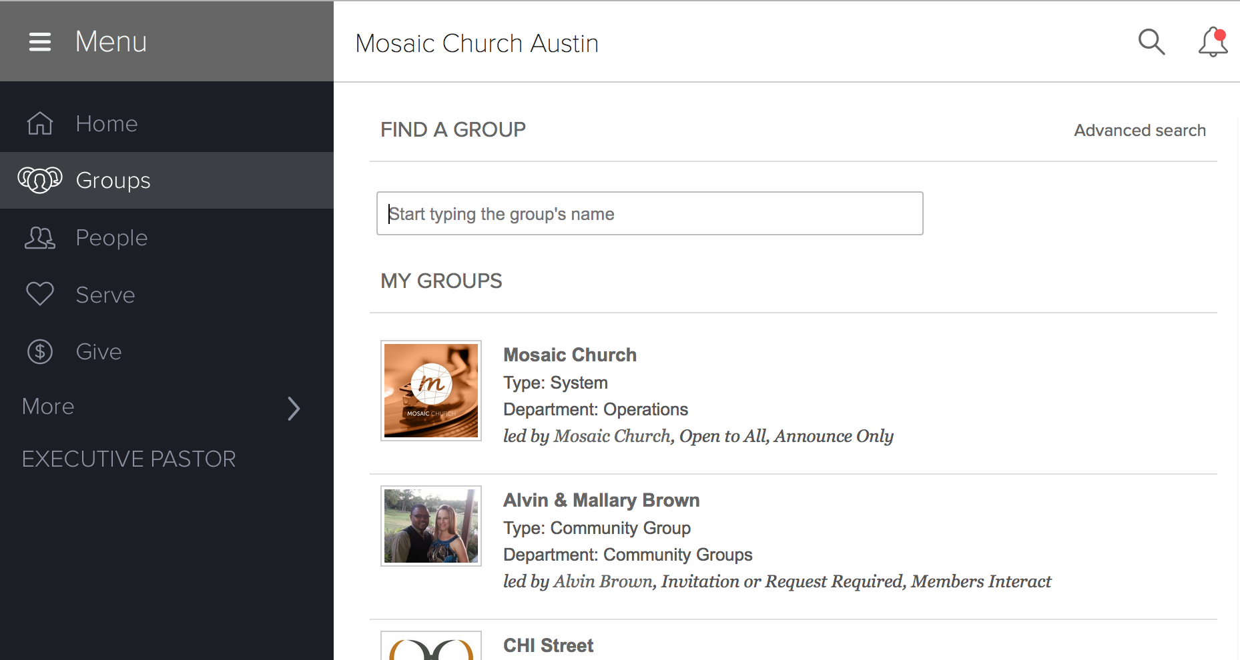Open the search magnifier icon
The image size is (1240, 660).
coord(1151,42)
